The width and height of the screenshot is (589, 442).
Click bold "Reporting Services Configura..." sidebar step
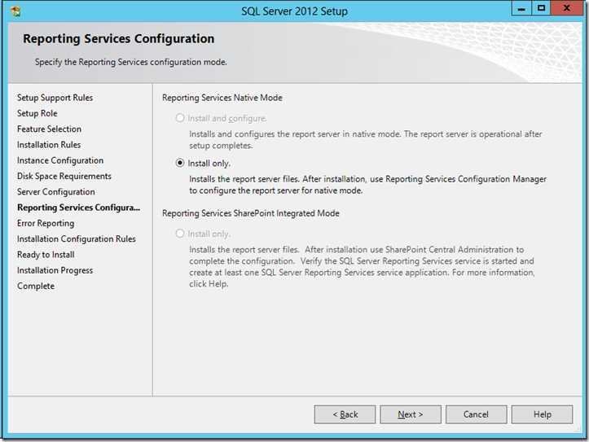click(x=78, y=208)
